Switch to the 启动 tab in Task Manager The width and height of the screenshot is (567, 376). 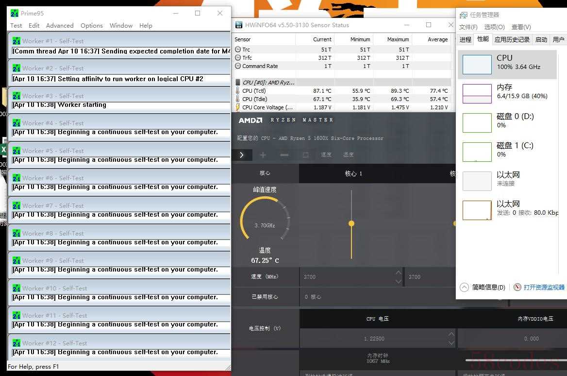pyautogui.click(x=541, y=39)
